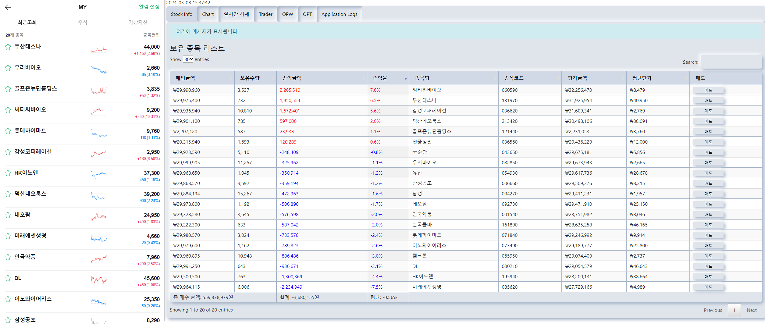Open the 실시간 시세 tab
Image resolution: width=765 pixels, height=324 pixels.
pos(237,14)
